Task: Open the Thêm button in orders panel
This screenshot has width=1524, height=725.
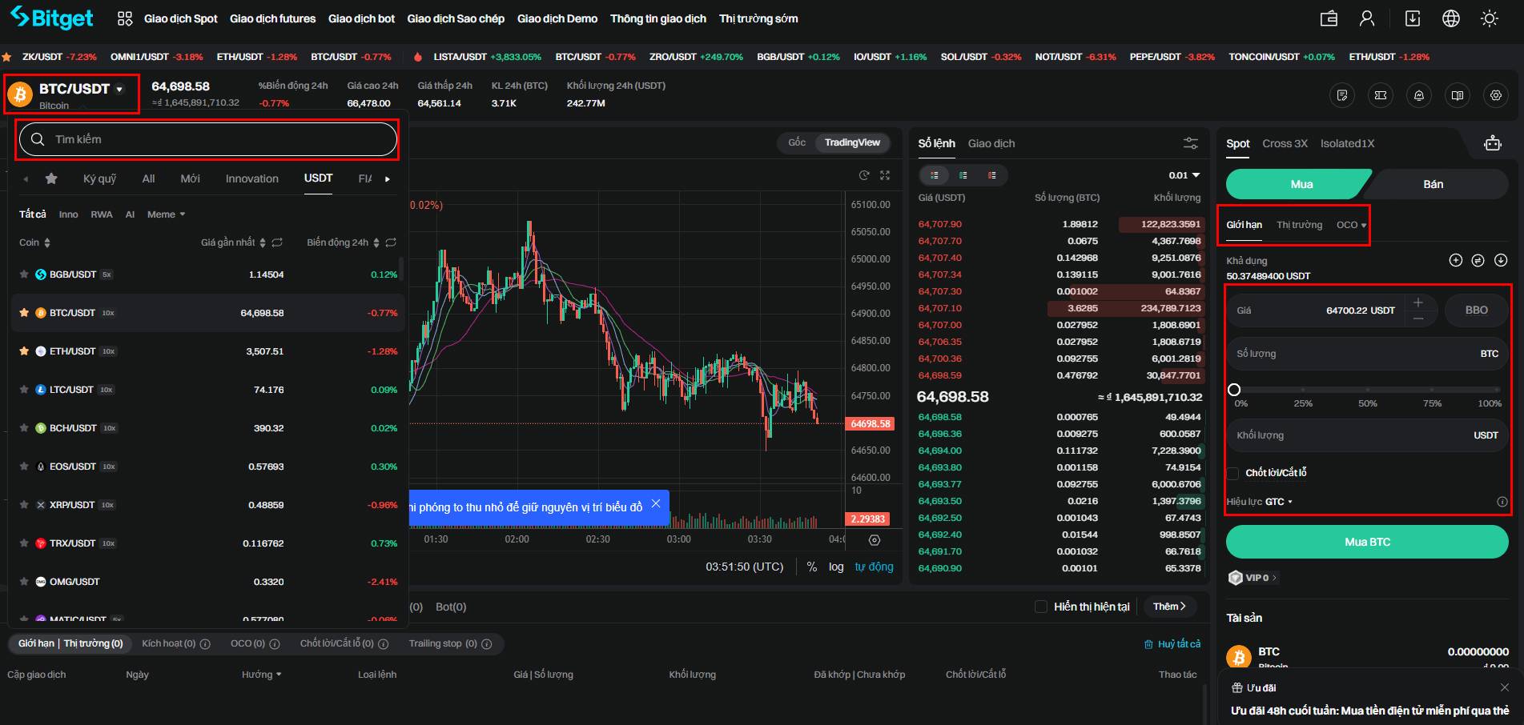Action: pyautogui.click(x=1169, y=607)
